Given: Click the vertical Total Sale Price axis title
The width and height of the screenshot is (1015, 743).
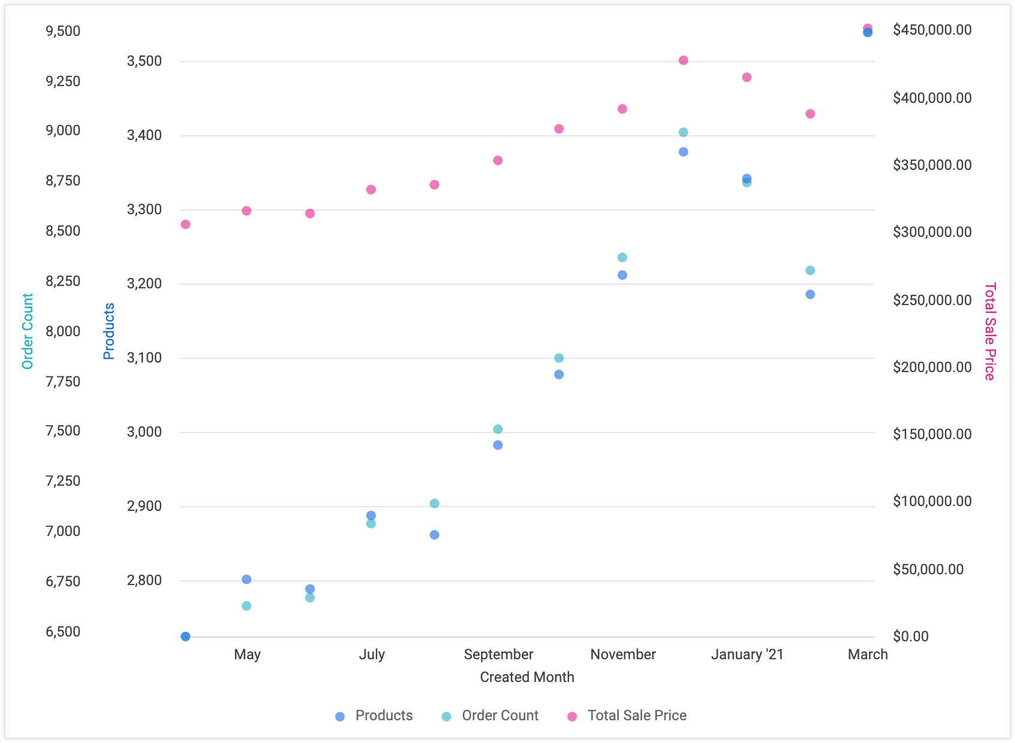Looking at the screenshot, I should coord(990,331).
